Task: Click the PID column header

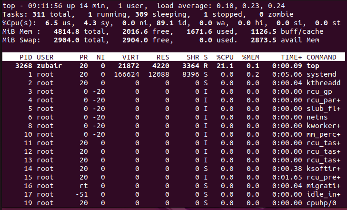Action: point(26,57)
